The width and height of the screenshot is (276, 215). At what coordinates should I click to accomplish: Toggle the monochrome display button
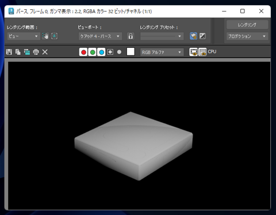119,52
